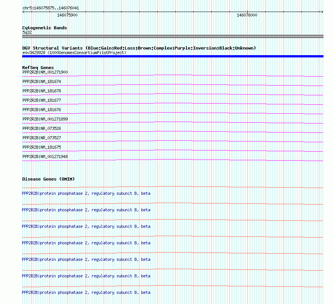Open transcript PPP2R2B|NM_001271899
Screen dimensions: 334x304
45,119
